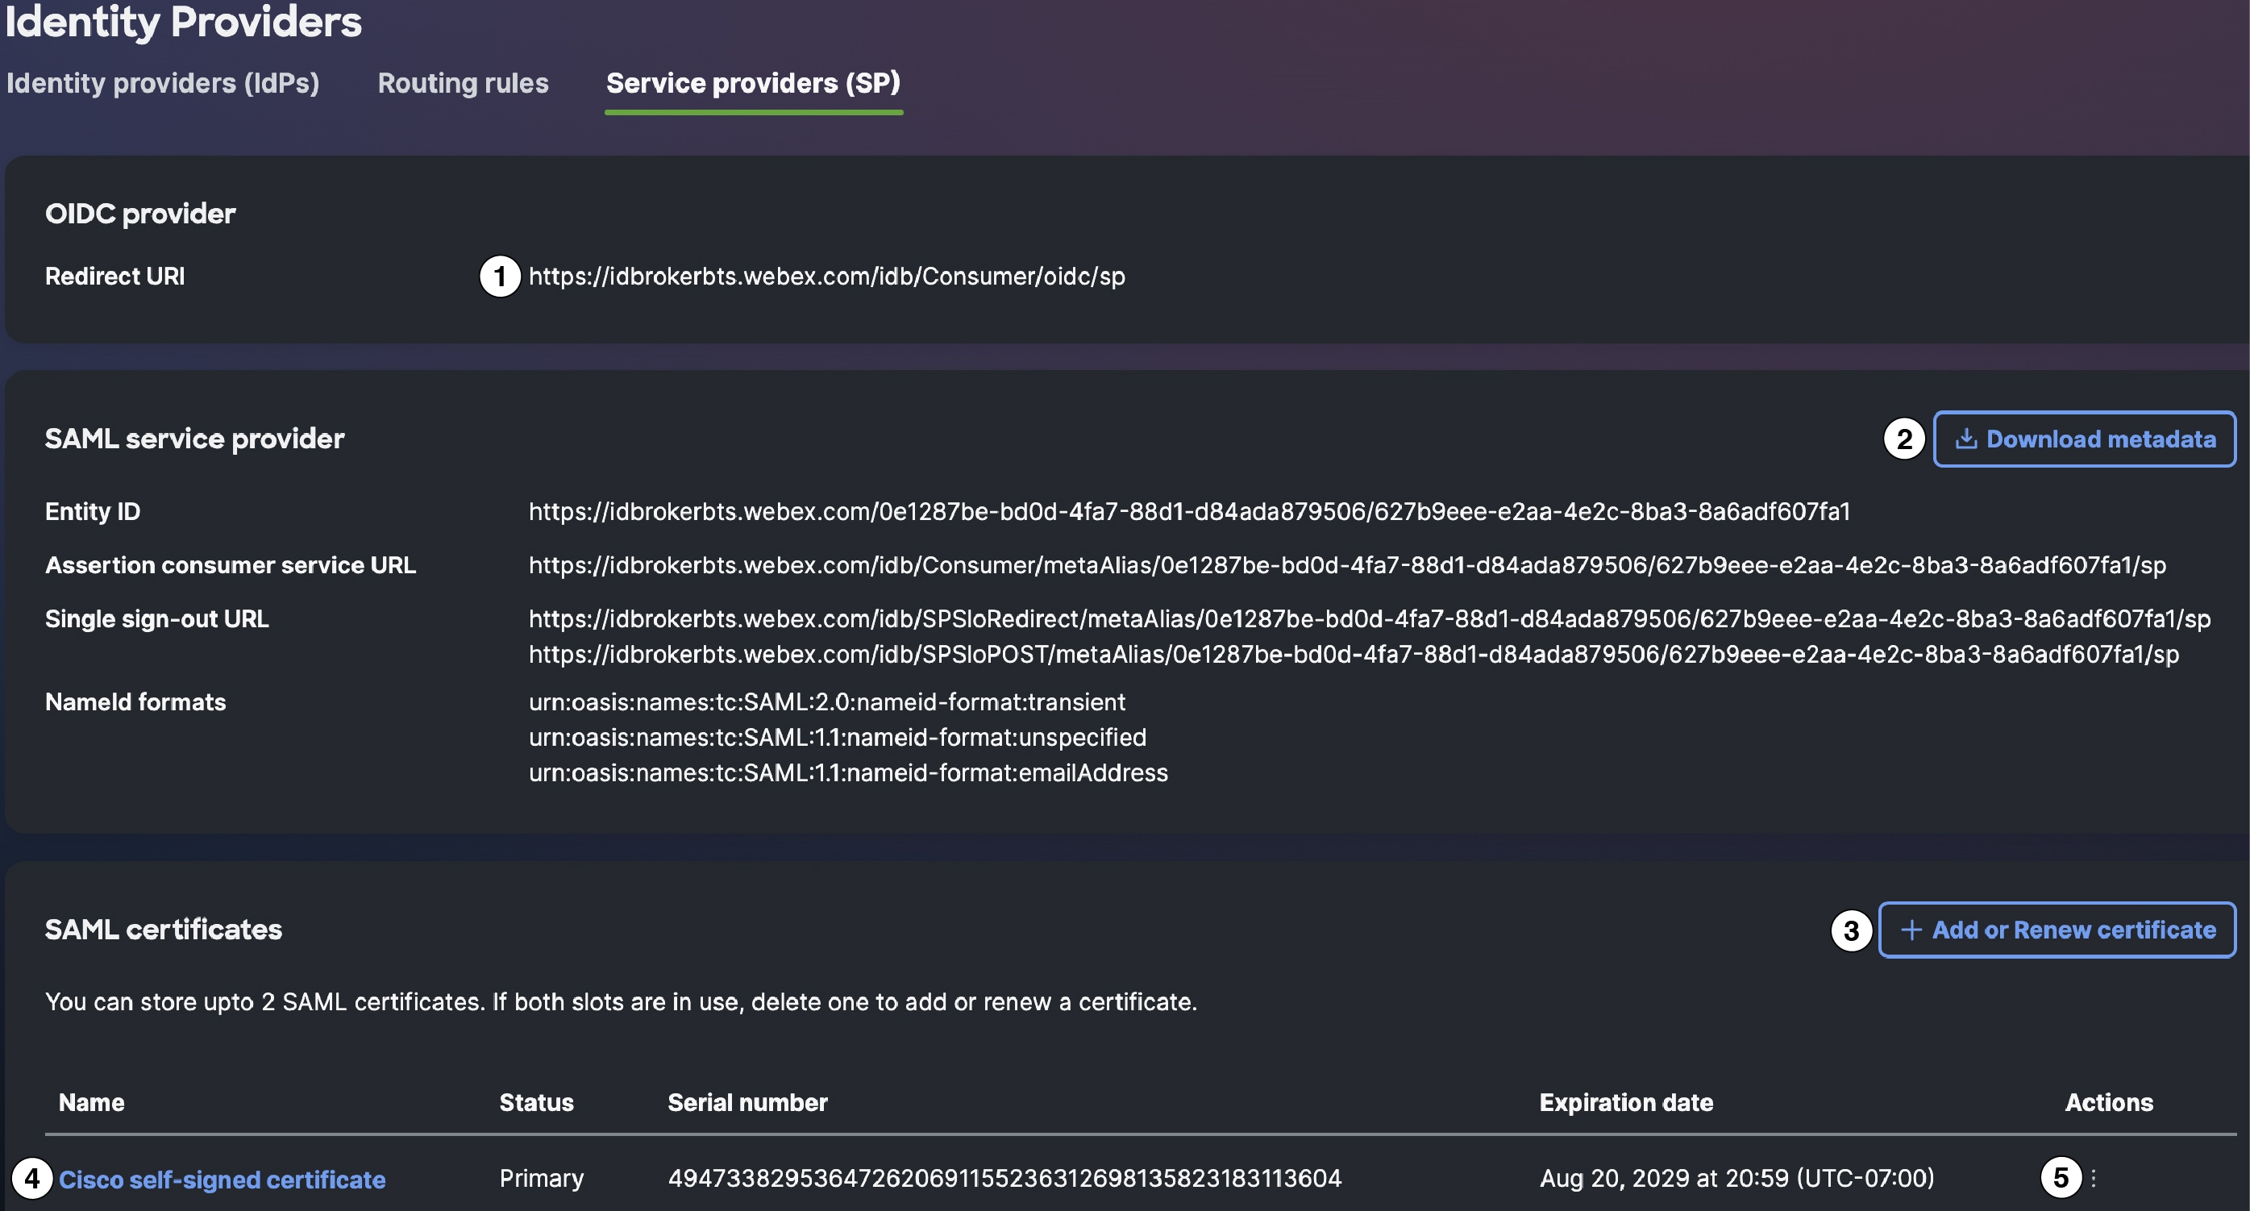
Task: Switch to the Identity providers (IdPs) tab
Action: (163, 83)
